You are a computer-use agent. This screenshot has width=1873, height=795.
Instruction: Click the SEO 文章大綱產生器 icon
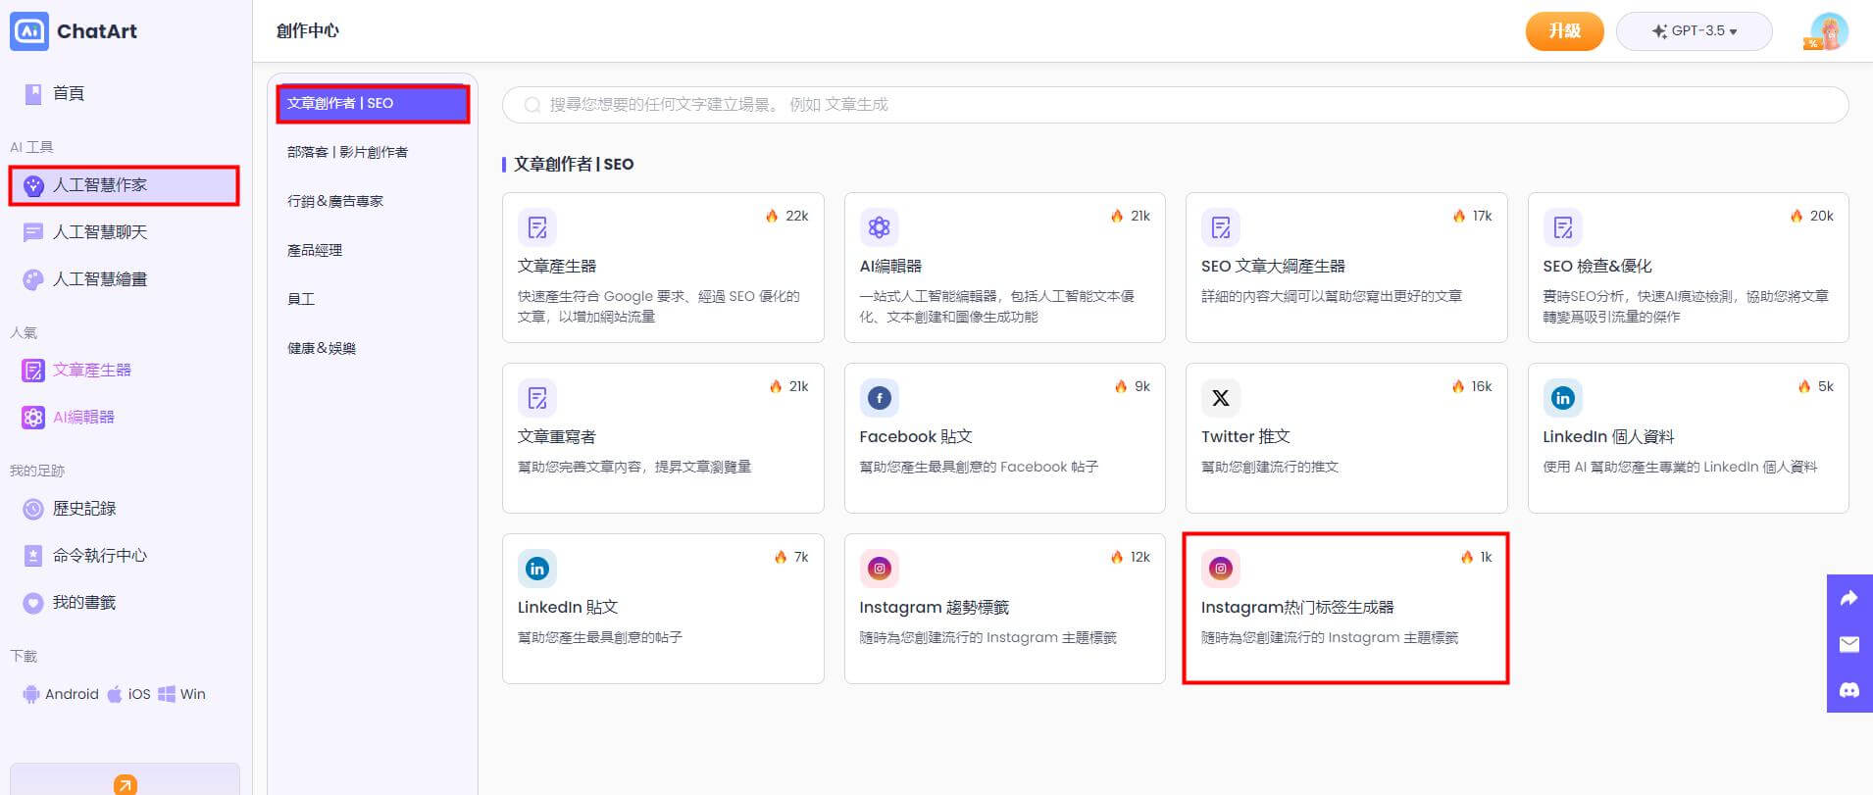pos(1221,227)
